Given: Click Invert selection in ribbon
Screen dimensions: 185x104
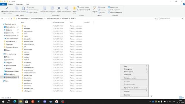Looking at the screenshot, I should 115,12.
